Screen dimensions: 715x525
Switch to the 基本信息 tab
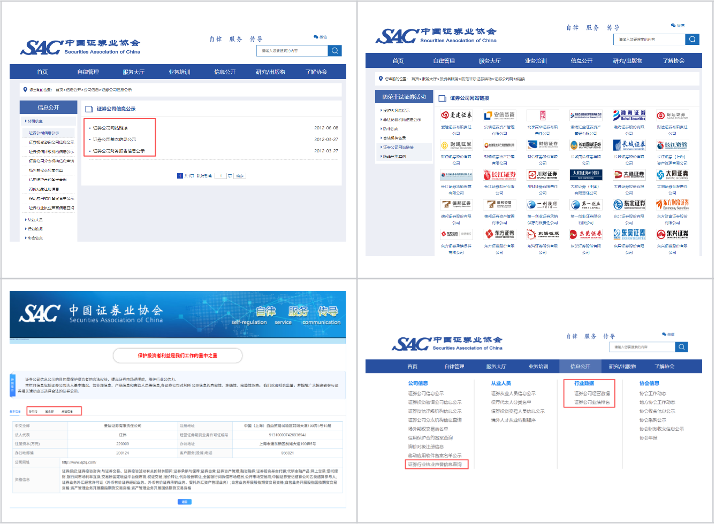click(x=15, y=411)
